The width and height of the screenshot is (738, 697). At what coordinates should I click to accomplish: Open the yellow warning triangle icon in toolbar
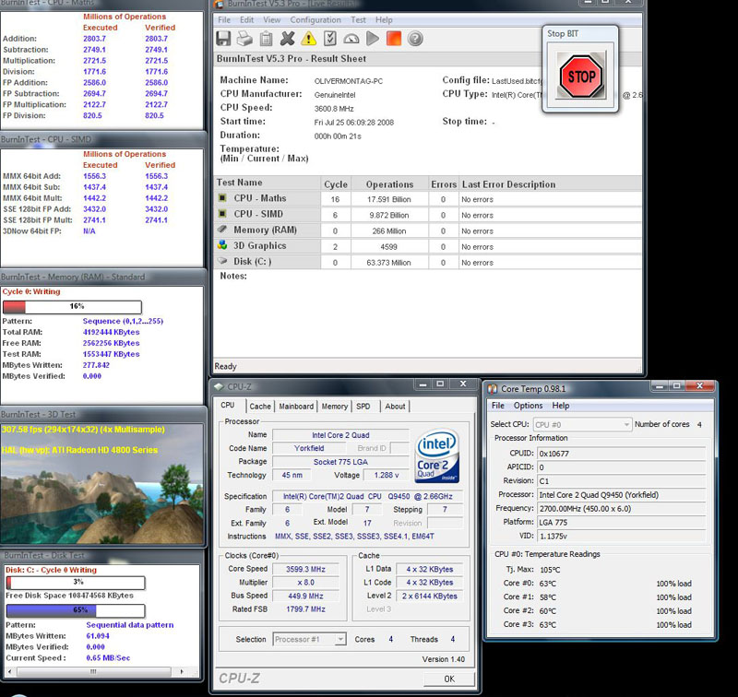308,39
